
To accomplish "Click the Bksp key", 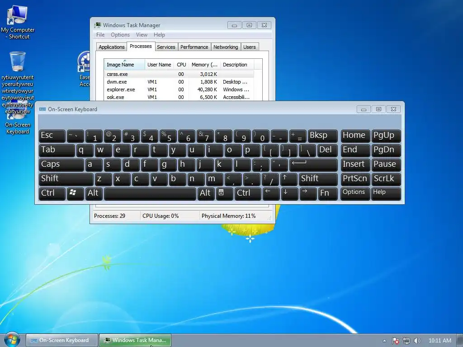I will coord(322,136).
